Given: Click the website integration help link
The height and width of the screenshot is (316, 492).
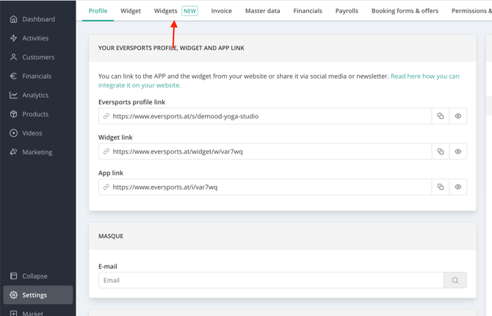Looking at the screenshot, I should coord(424,76).
